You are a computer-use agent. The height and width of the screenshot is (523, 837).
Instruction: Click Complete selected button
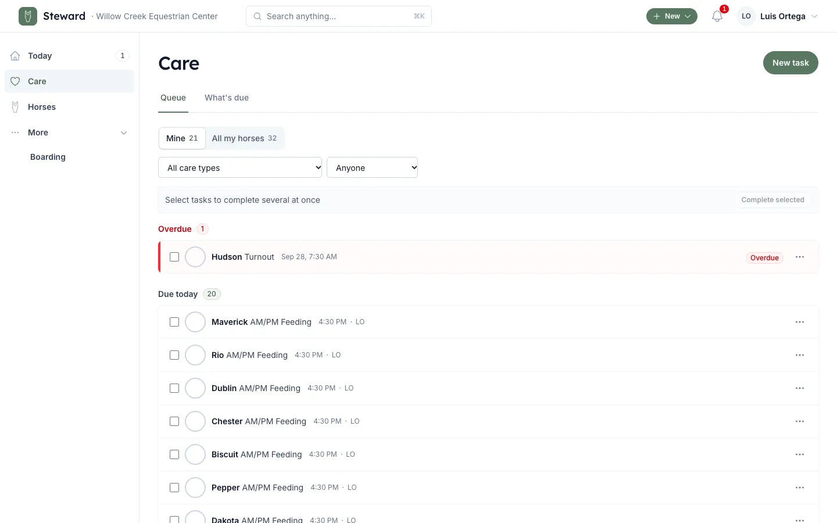tap(772, 200)
